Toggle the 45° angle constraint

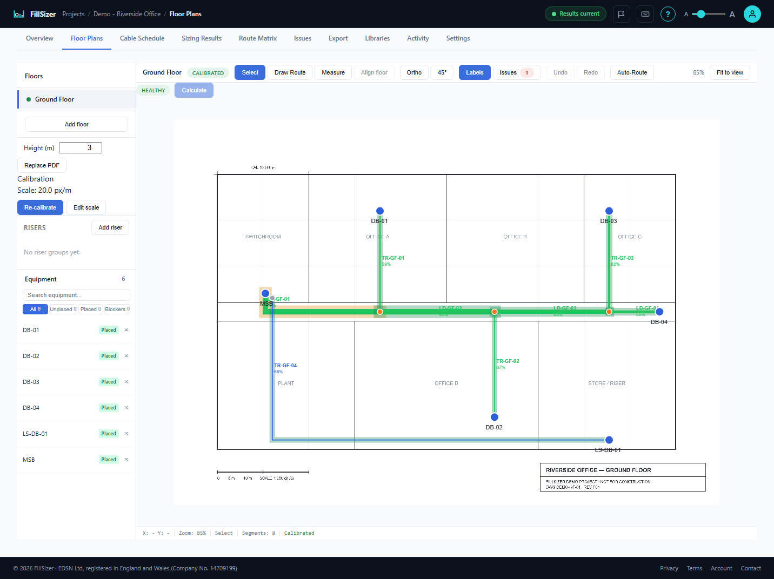[x=442, y=72]
